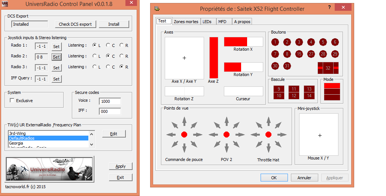Click button indicator number 15
This screenshot has height=196, width=386.
(299, 54)
